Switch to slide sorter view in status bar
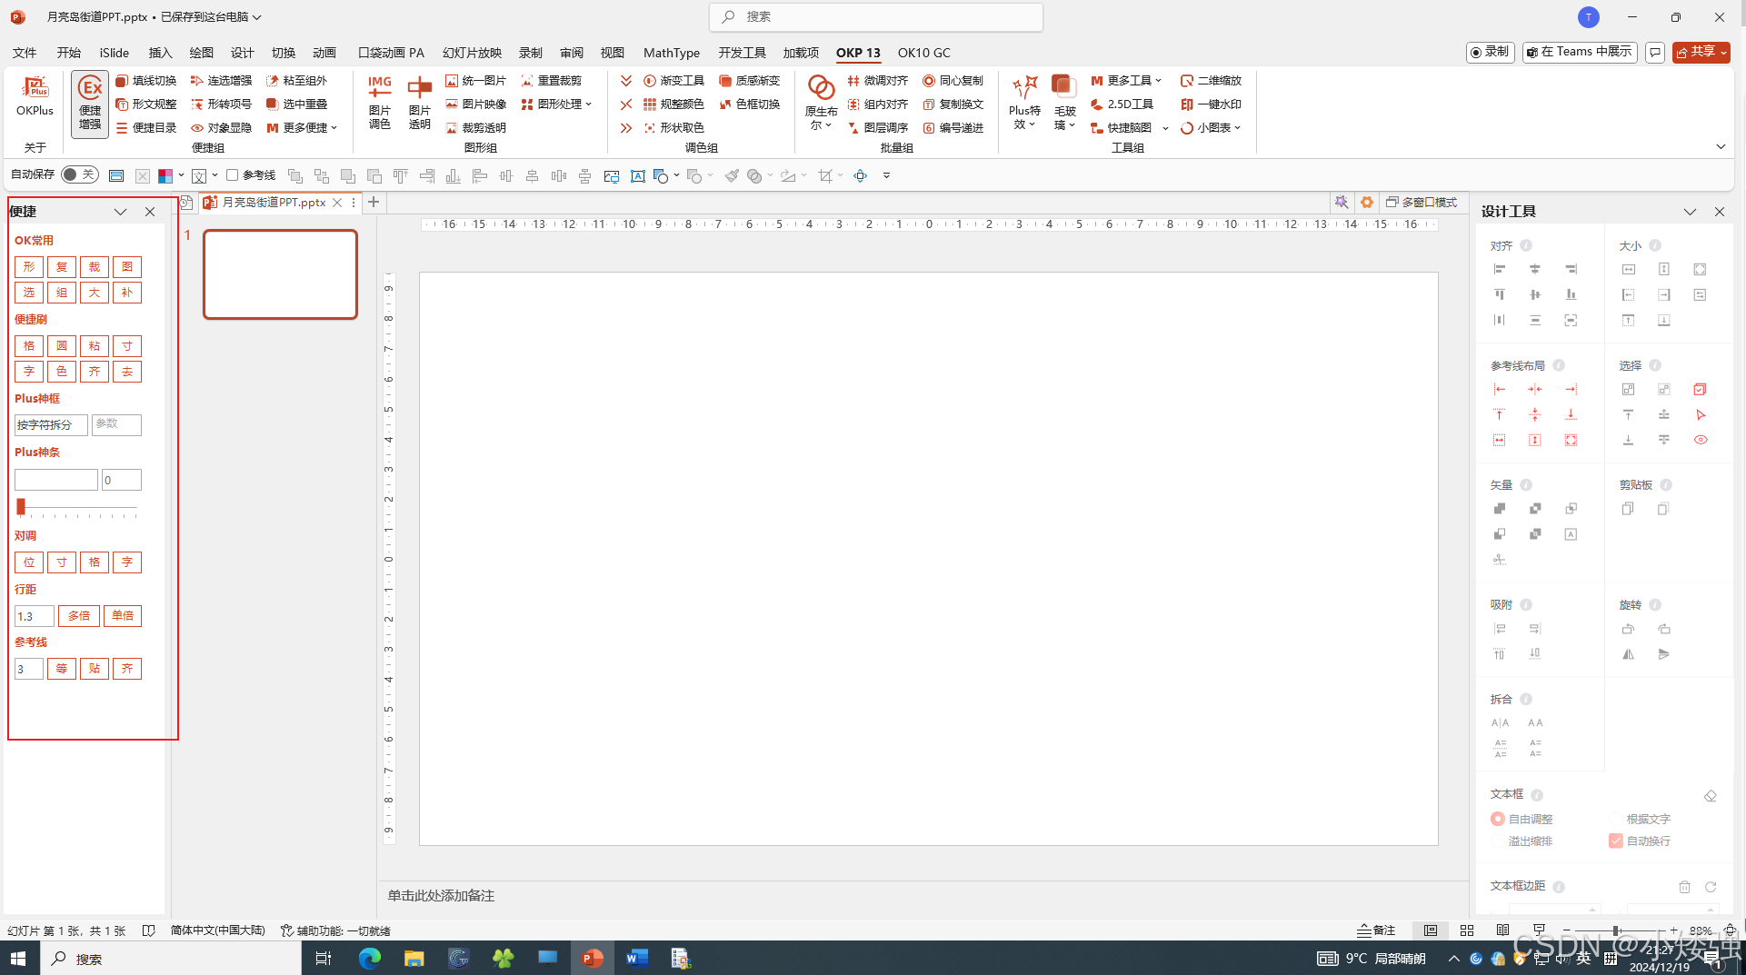The image size is (1746, 975). (1466, 930)
